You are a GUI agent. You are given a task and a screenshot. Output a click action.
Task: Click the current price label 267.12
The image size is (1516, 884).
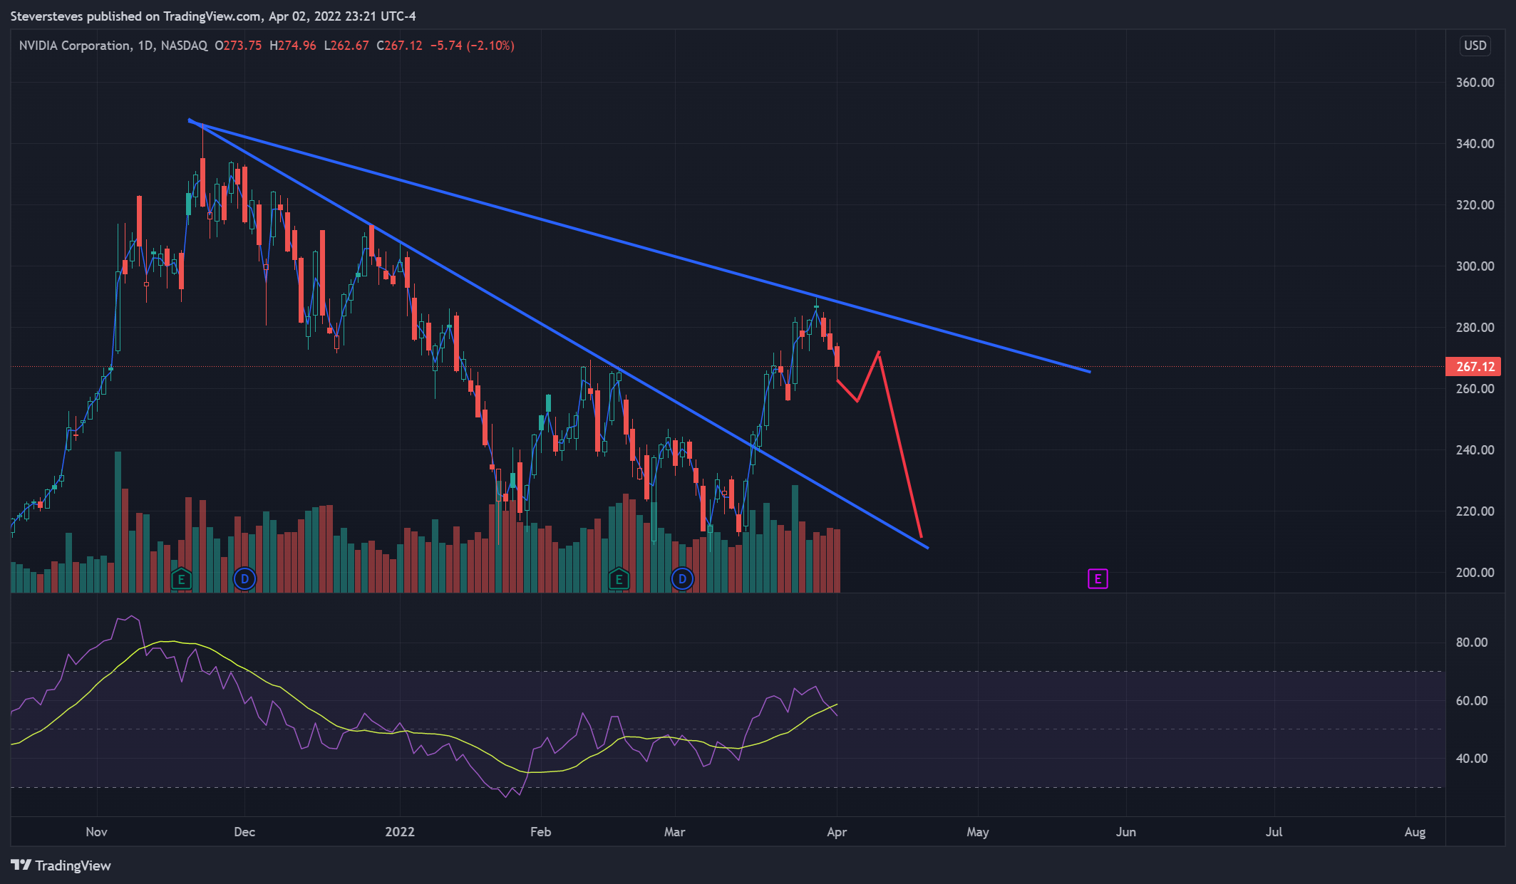(x=1473, y=367)
